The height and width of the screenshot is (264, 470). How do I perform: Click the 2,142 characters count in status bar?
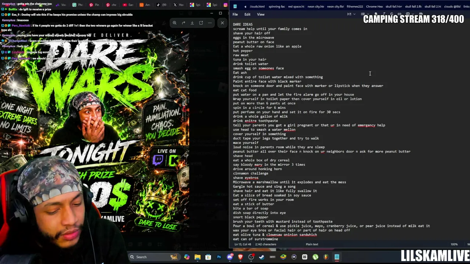[265, 244]
